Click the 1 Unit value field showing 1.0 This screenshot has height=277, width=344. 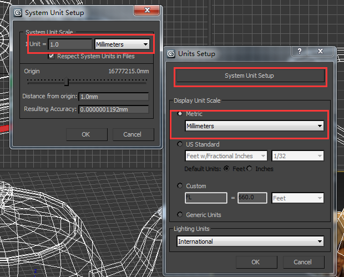(70, 44)
